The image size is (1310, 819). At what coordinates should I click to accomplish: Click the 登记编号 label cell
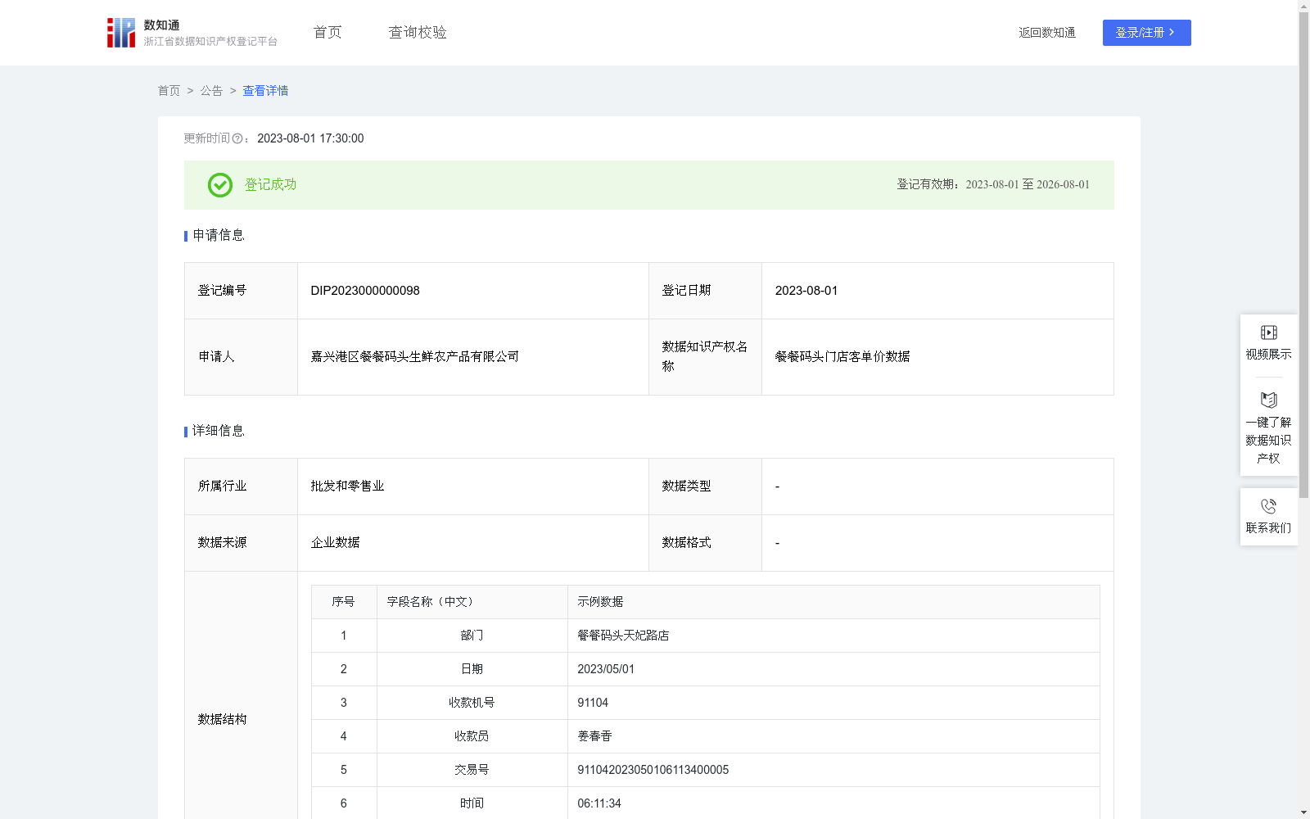[242, 291]
